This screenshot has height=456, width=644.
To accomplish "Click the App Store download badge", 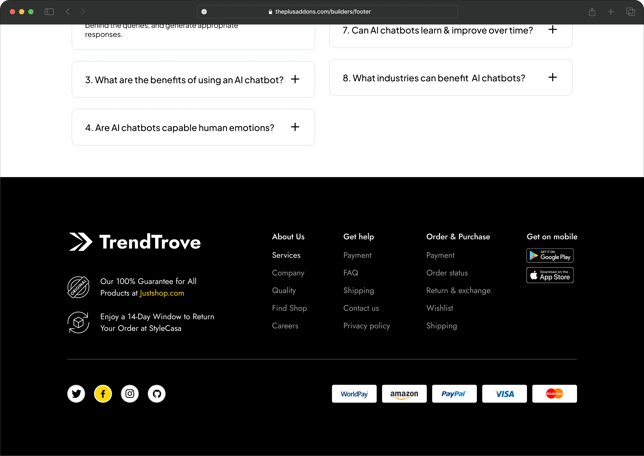I will click(x=550, y=275).
